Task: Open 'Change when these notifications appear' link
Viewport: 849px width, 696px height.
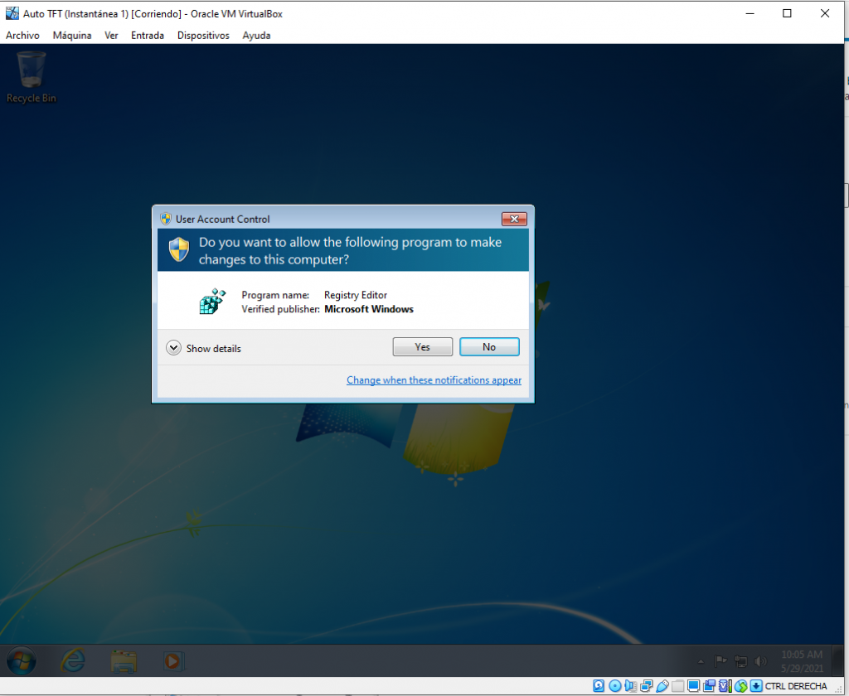Action: point(434,380)
